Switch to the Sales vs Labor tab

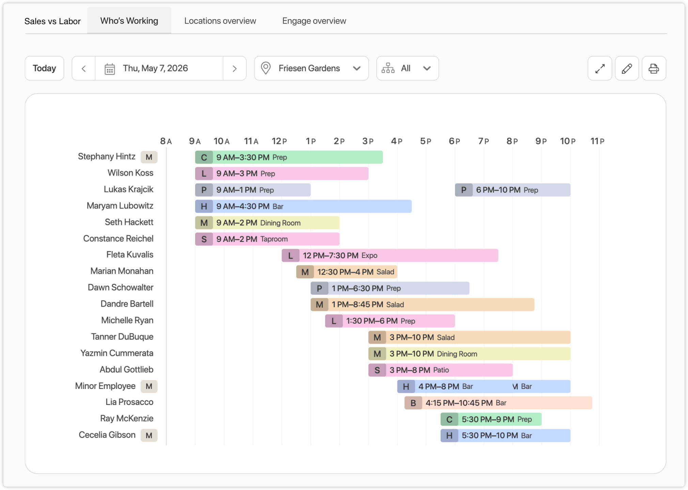click(x=52, y=21)
